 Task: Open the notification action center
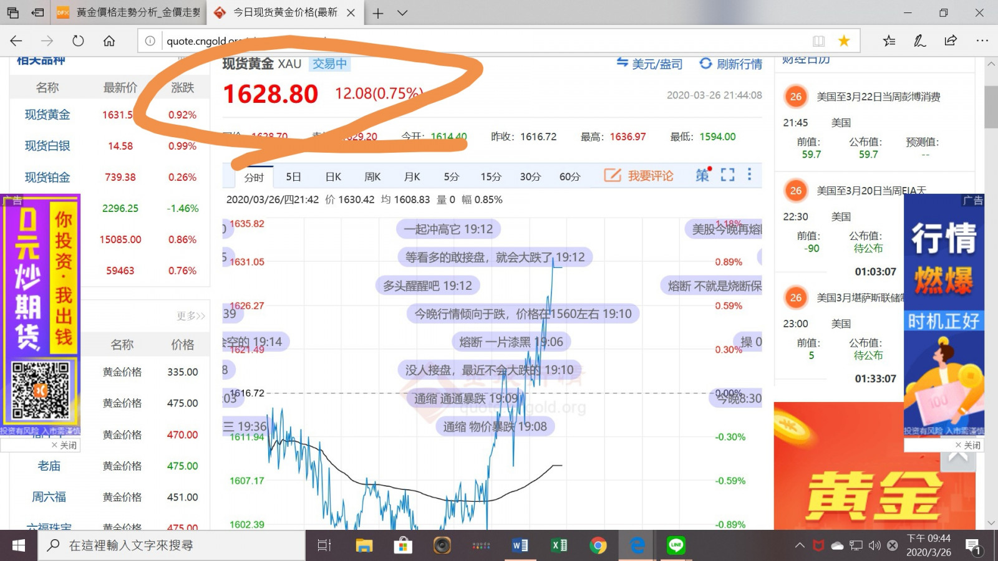(974, 547)
